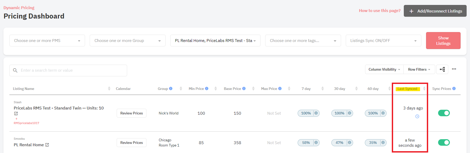Open the Dynamic Pricing breadcrumb link
The width and height of the screenshot is (470, 153).
19,8
